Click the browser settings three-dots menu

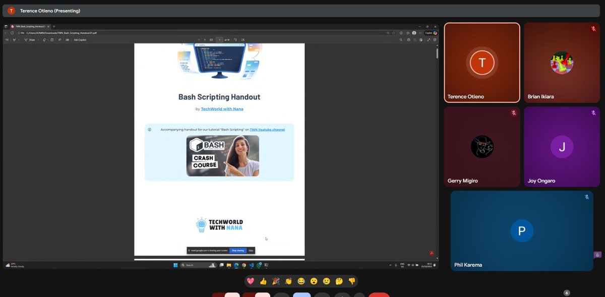(420, 33)
